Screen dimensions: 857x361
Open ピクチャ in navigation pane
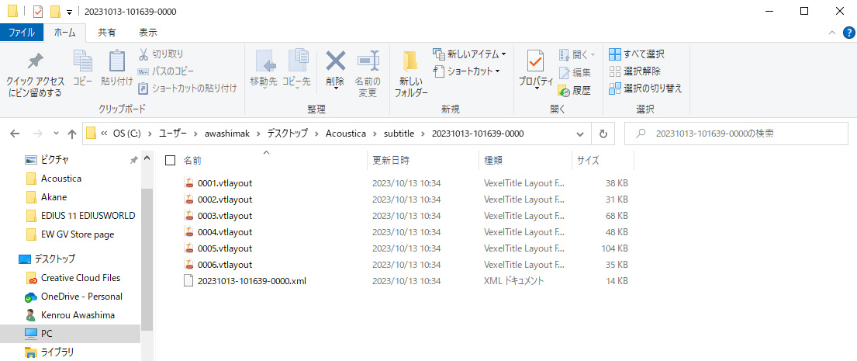[55, 160]
